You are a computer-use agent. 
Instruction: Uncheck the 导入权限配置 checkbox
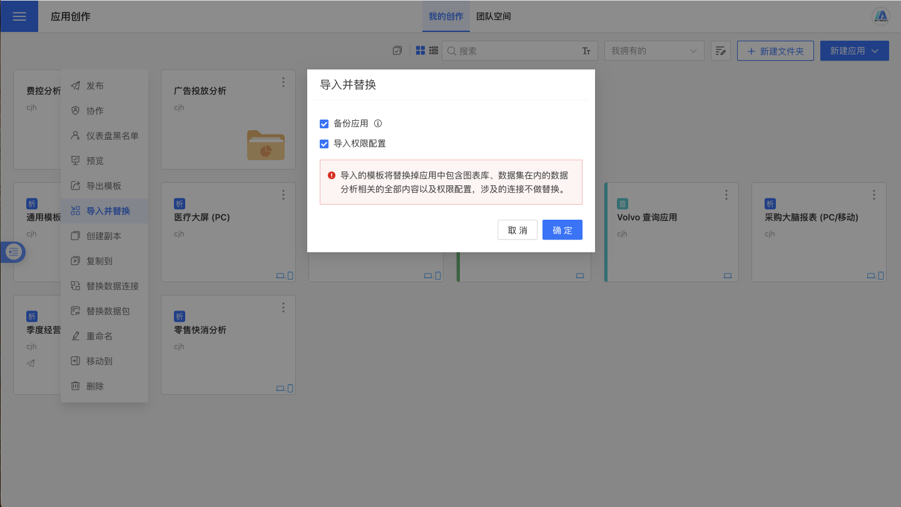point(324,144)
